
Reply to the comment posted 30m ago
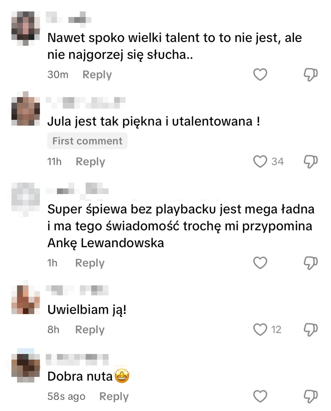[x=97, y=75]
